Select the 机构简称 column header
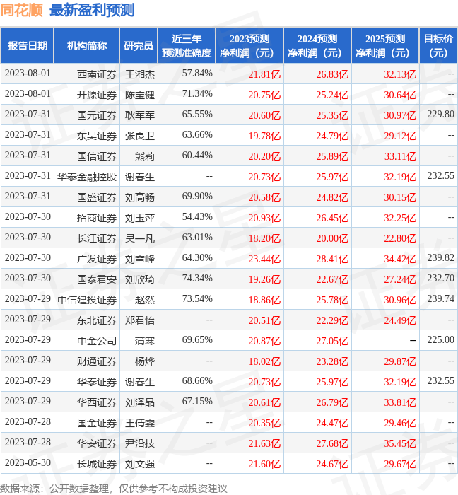458x495 pixels. point(87,45)
